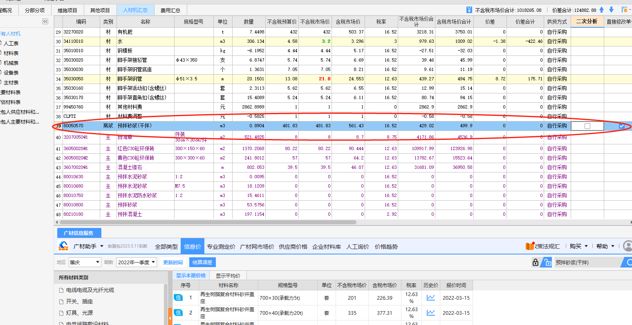Select the 电线电缆及光纤光缆 category
Screen dimensions: 632x325
coord(90,290)
